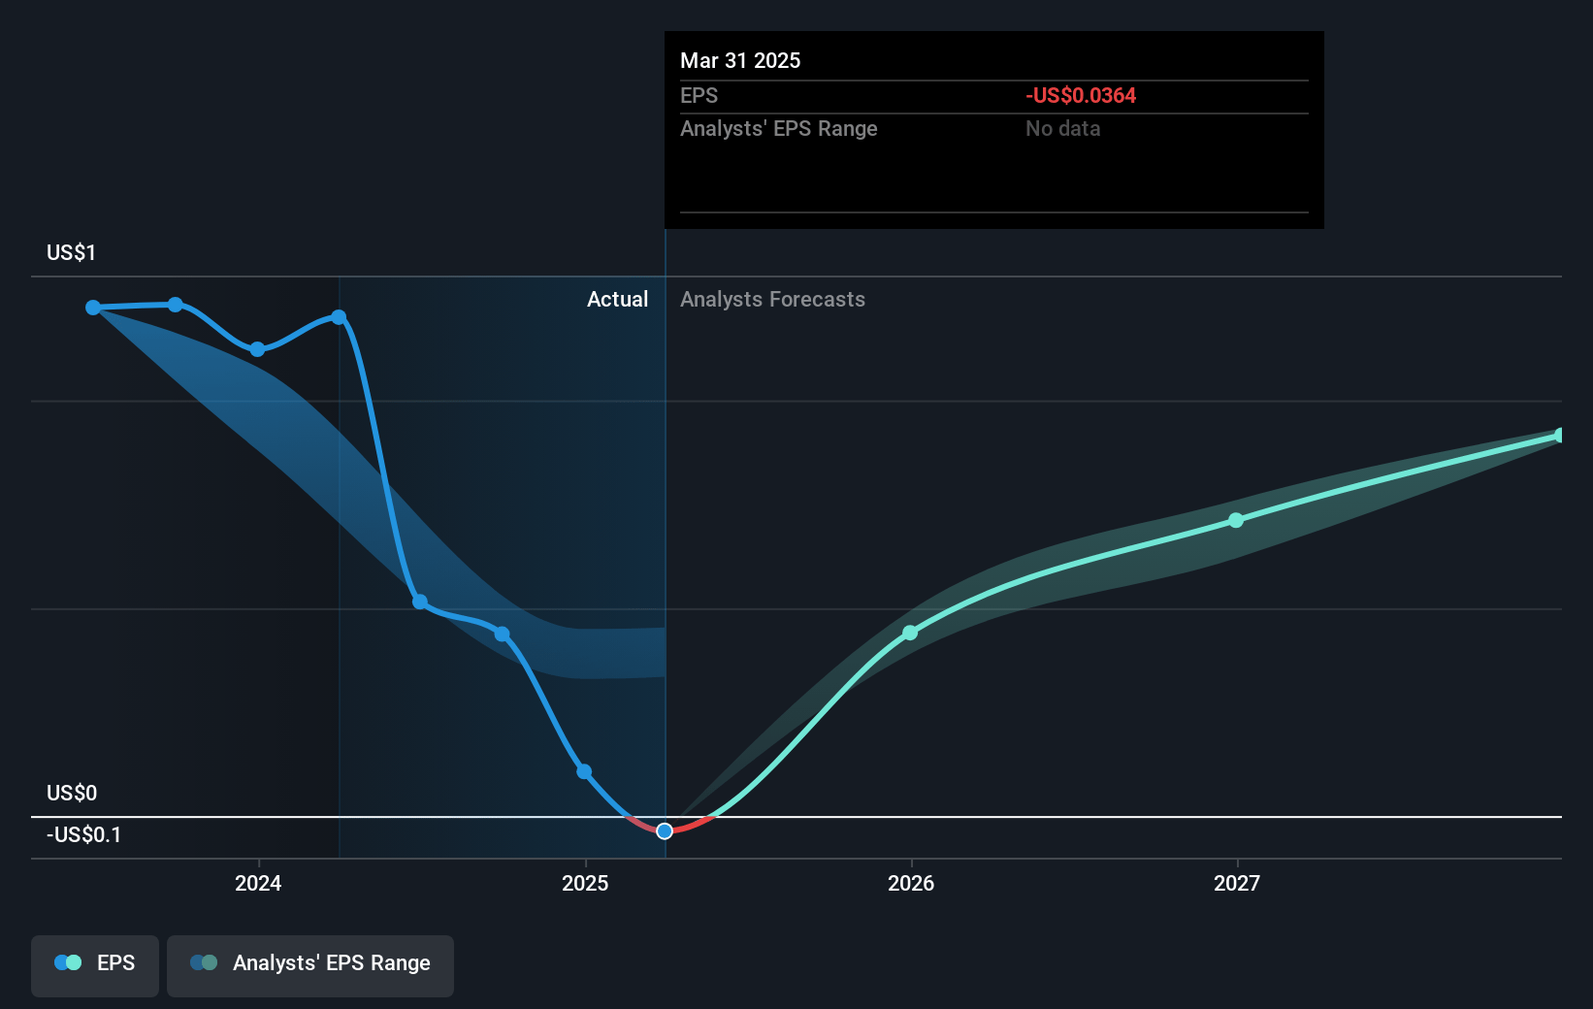Click the 2025 x-axis label
Viewport: 1593px width, 1009px height.
585,883
